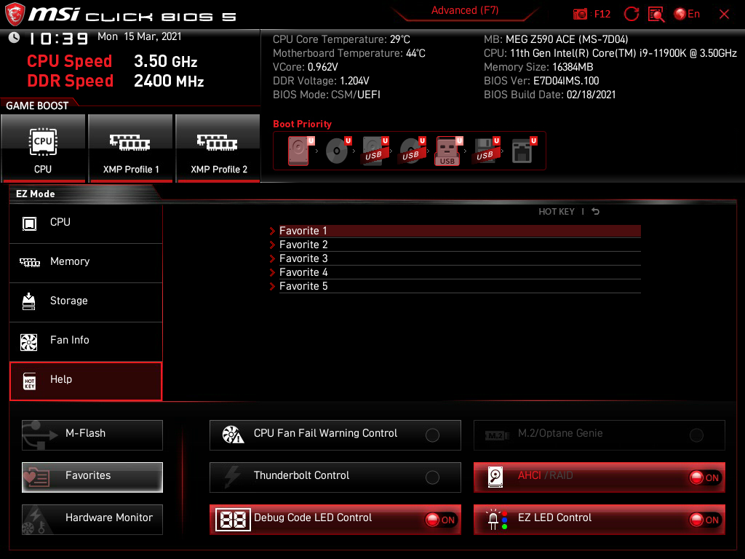
Task: Change language via the En globe icon
Action: pos(687,14)
